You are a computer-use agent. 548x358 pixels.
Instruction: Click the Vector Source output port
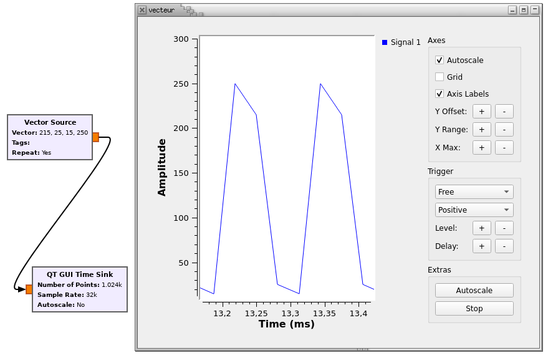point(95,137)
